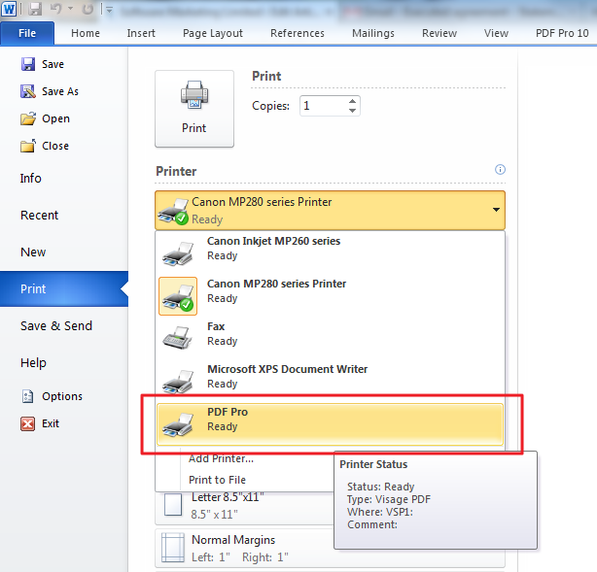Click the large Print button
Image resolution: width=597 pixels, height=572 pixels.
coord(194,108)
